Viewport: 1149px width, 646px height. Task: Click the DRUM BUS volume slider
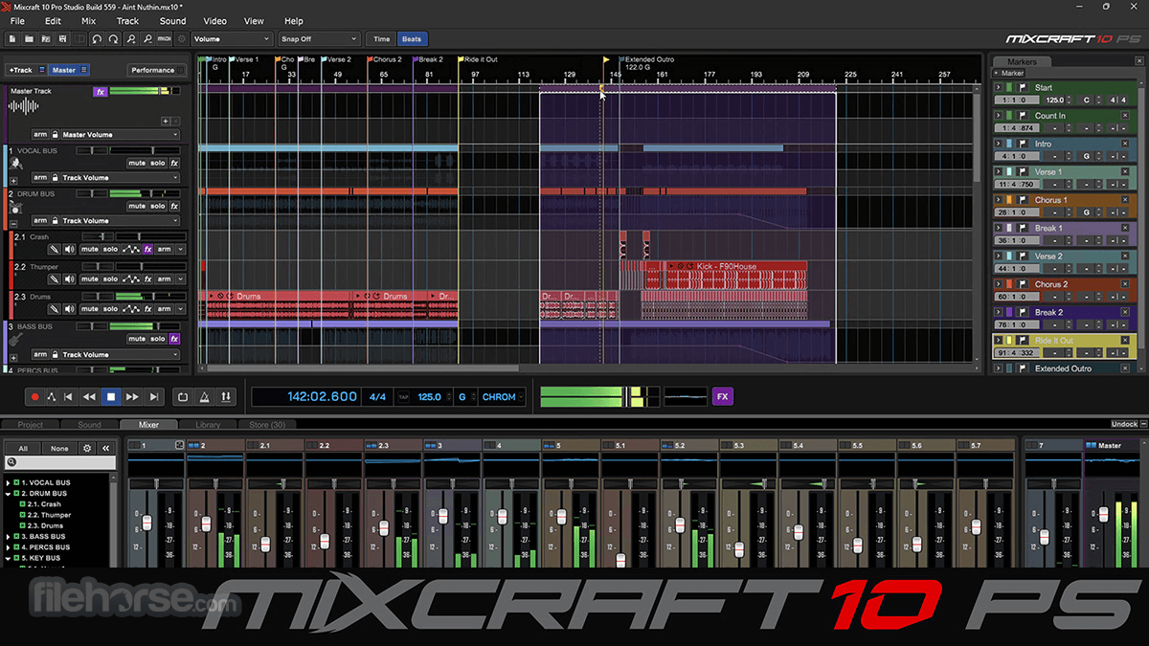(145, 193)
